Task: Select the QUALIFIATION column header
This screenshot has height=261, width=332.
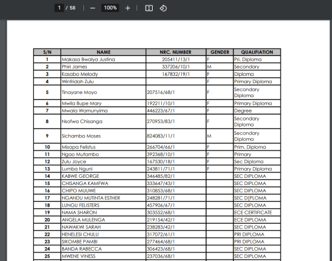Action: (257, 52)
